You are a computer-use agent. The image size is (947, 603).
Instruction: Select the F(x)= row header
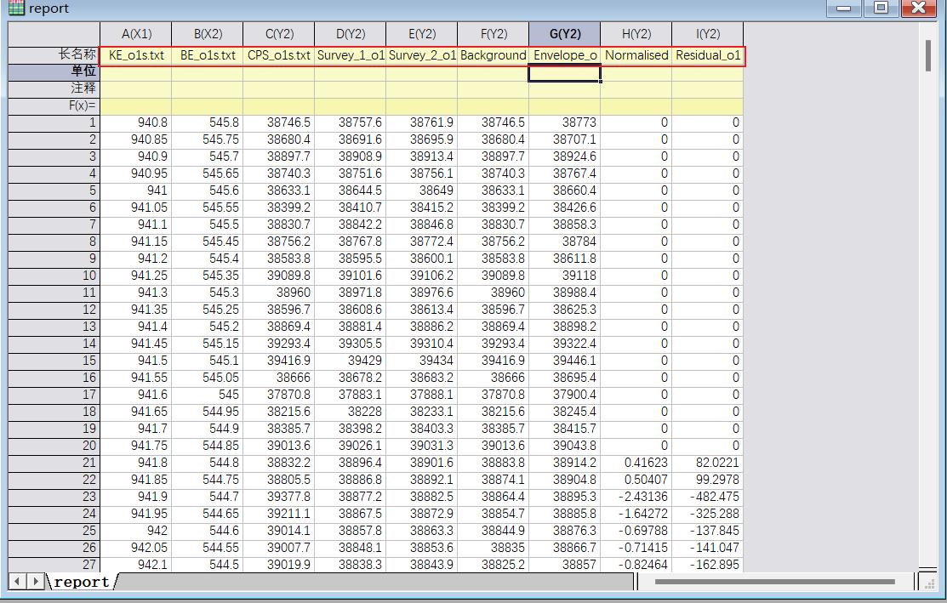click(x=54, y=105)
